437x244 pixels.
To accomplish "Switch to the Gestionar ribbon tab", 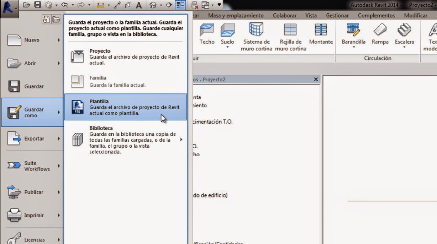I will (337, 15).
